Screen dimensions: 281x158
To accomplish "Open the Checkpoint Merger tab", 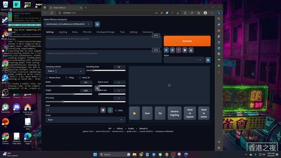I will point(105,32).
